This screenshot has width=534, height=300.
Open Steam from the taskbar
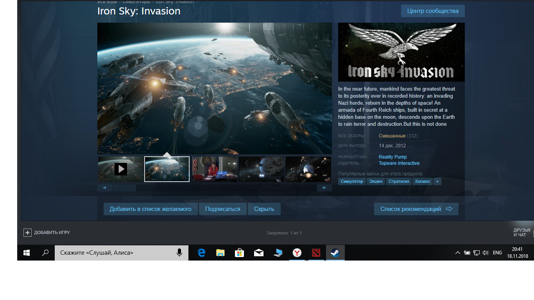335,253
